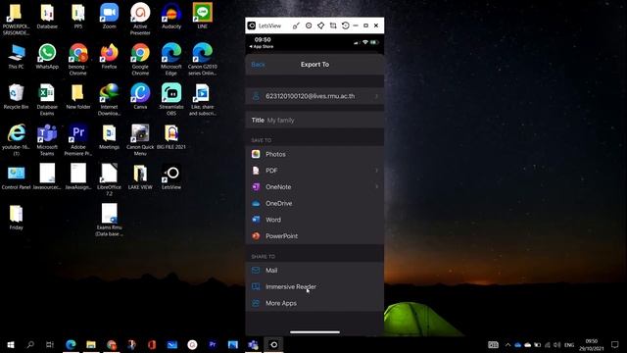Open the Audacity desktop icon
Viewport: 627px width, 353px height.
(171, 16)
